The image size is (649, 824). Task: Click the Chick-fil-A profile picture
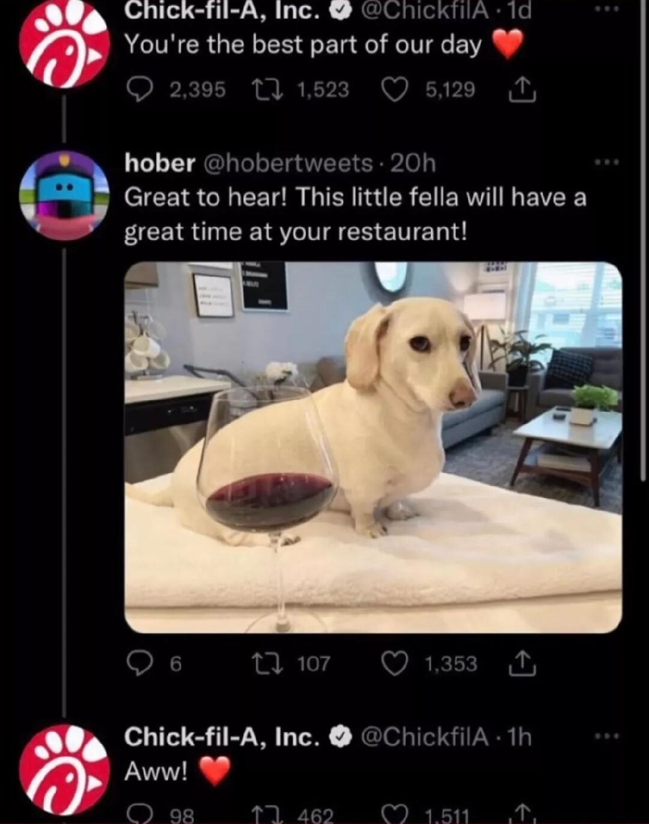coord(64,45)
